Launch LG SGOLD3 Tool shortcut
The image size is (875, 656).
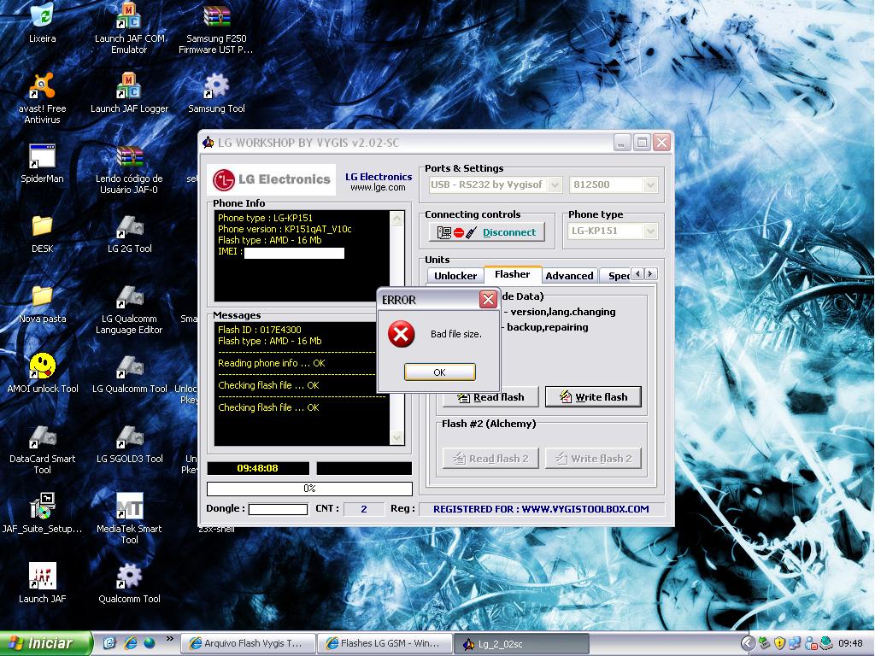coord(129,436)
